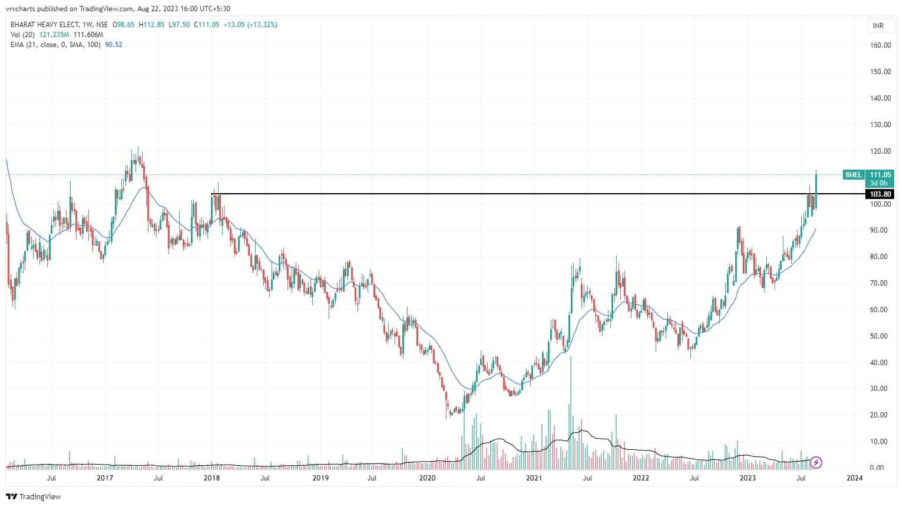Click the 2021 label on time axis
The height and width of the screenshot is (507, 903).
pyautogui.click(x=534, y=478)
